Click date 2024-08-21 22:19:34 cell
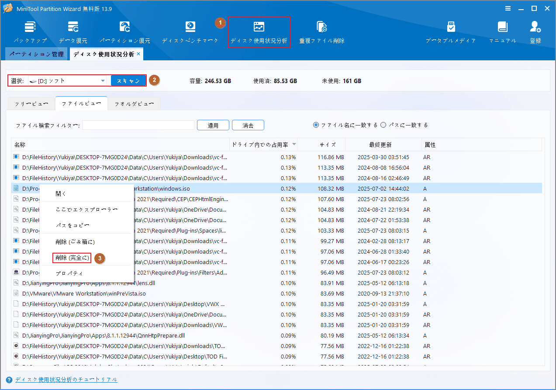 (x=383, y=209)
